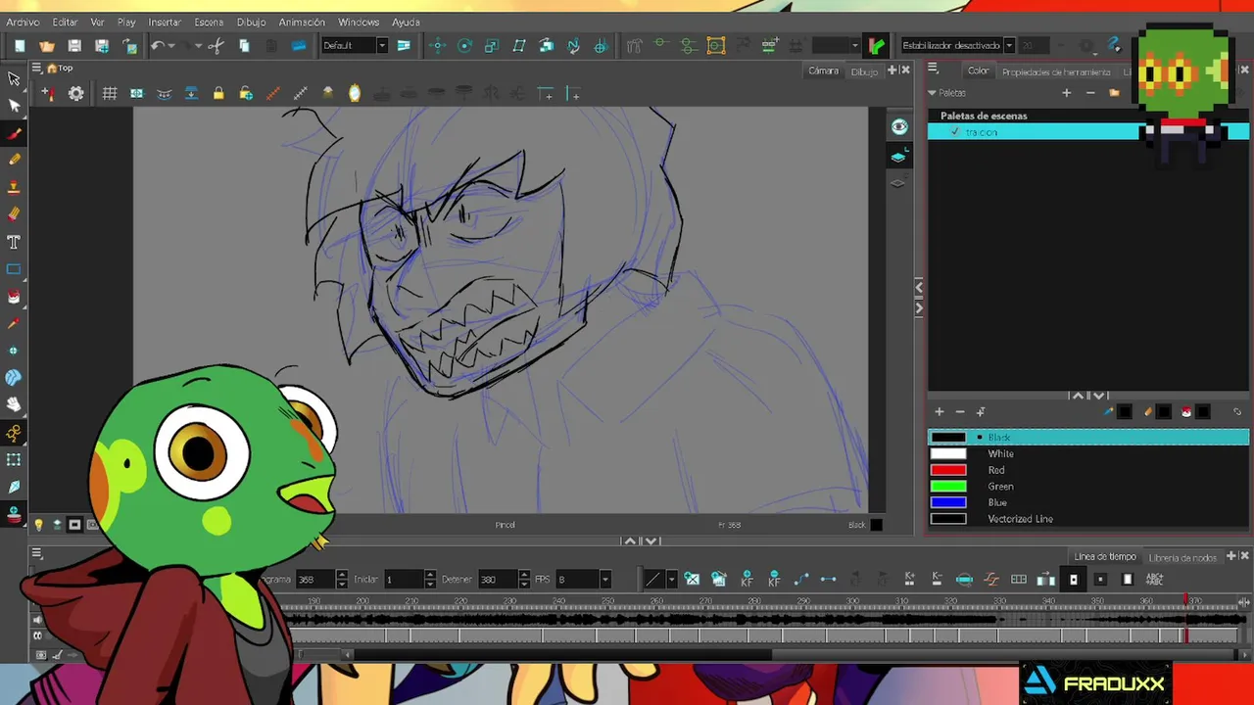
Task: Select the Green color swatch
Action: (x=947, y=487)
